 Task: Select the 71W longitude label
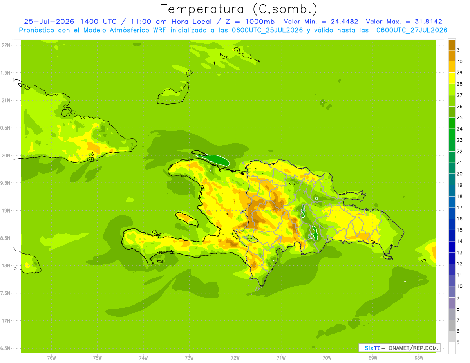pyautogui.click(x=281, y=358)
